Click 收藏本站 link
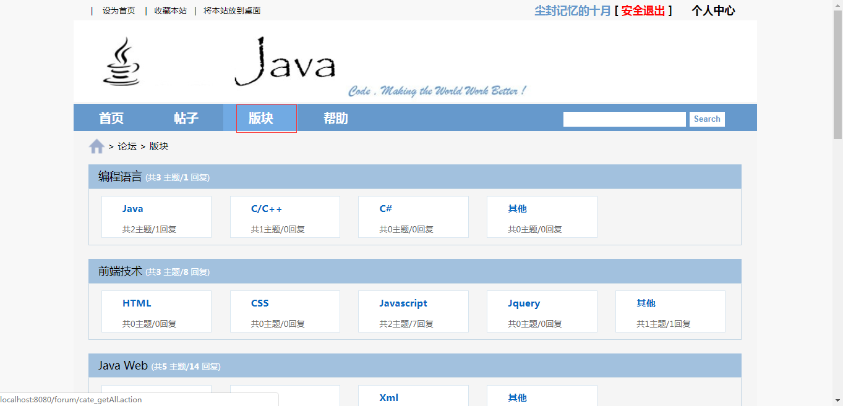Screen dimensions: 843x406 pos(171,11)
